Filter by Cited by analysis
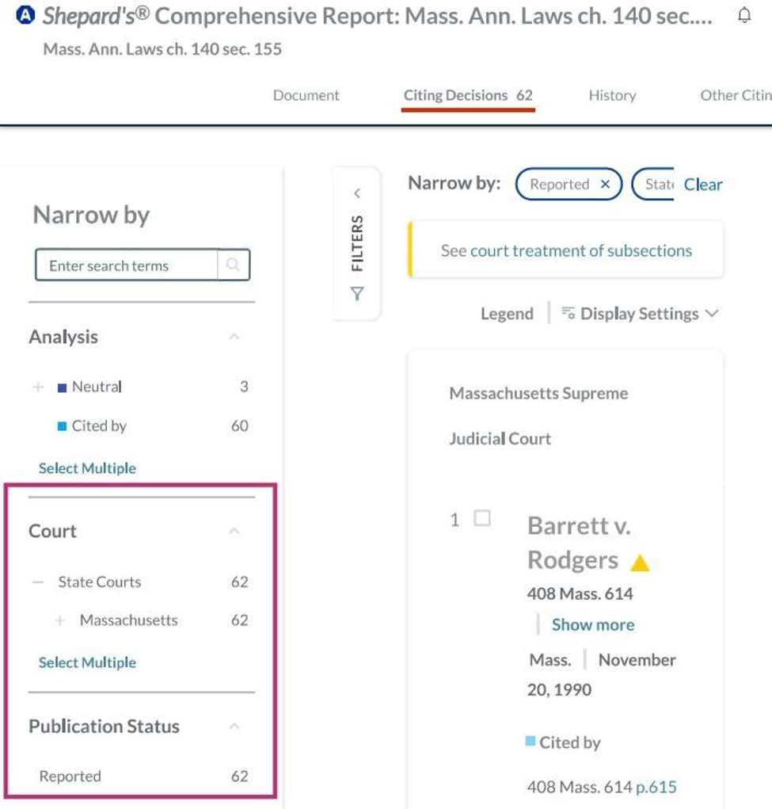 (x=99, y=425)
